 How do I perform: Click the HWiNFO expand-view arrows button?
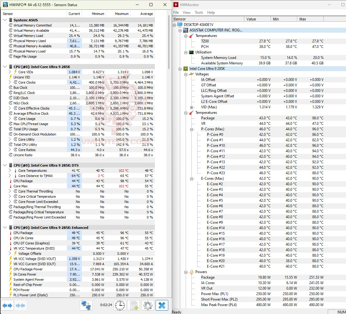[x=7, y=305]
